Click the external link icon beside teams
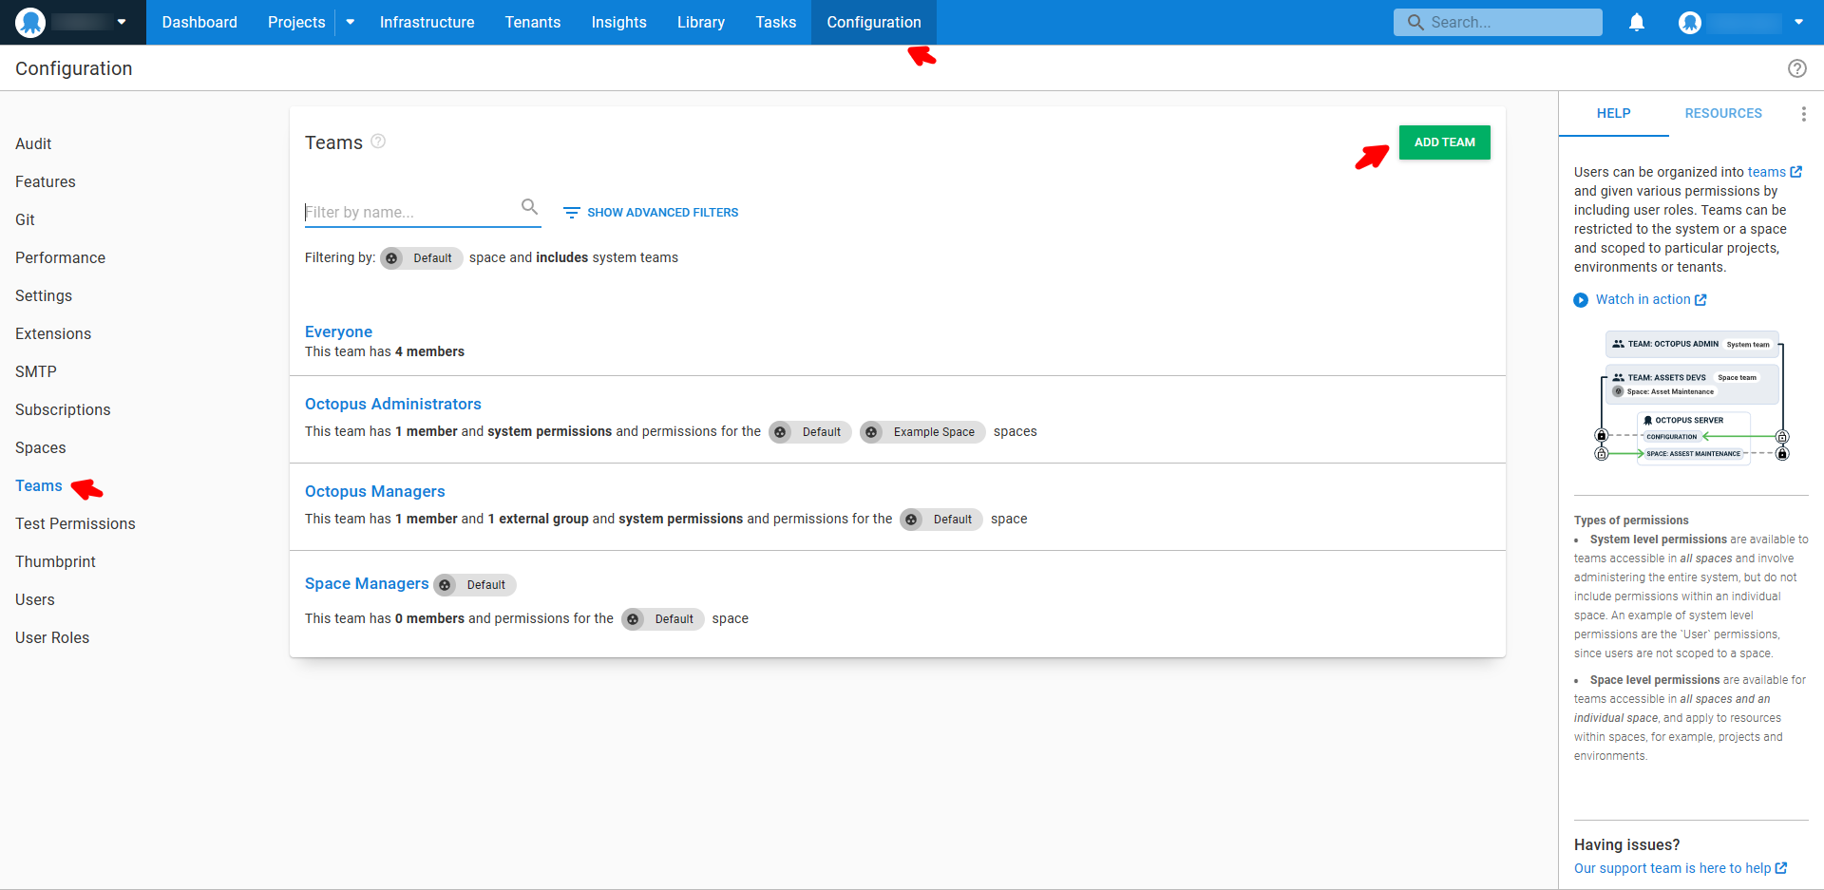 point(1796,172)
